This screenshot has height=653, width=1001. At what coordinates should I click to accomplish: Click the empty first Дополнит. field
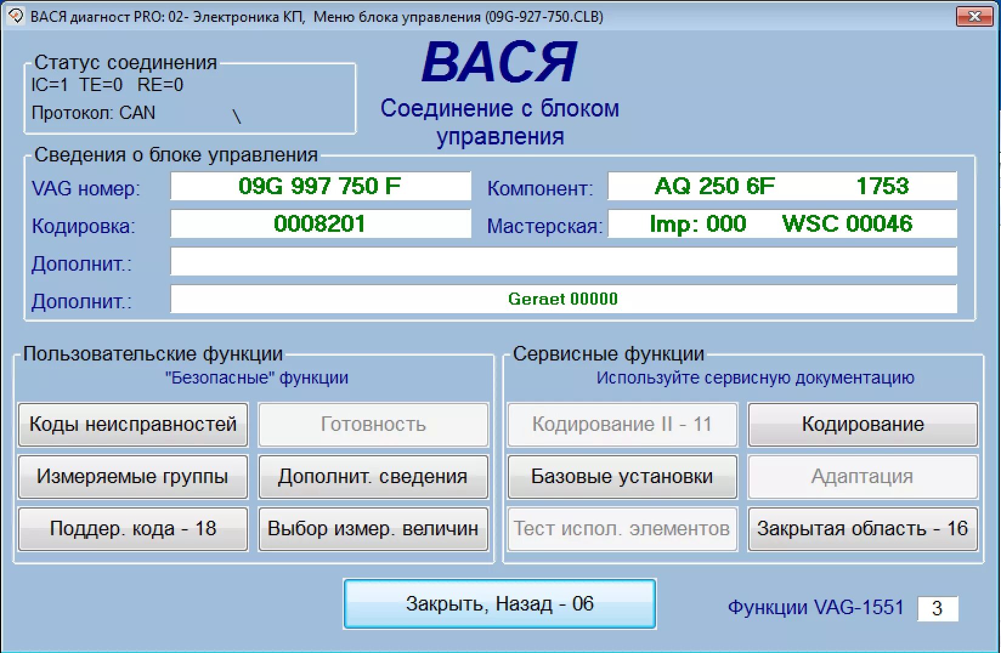pos(564,262)
